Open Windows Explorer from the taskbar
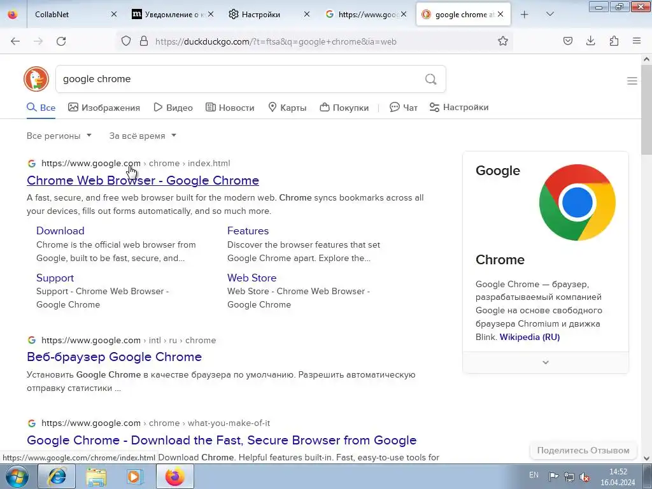 tap(96, 476)
